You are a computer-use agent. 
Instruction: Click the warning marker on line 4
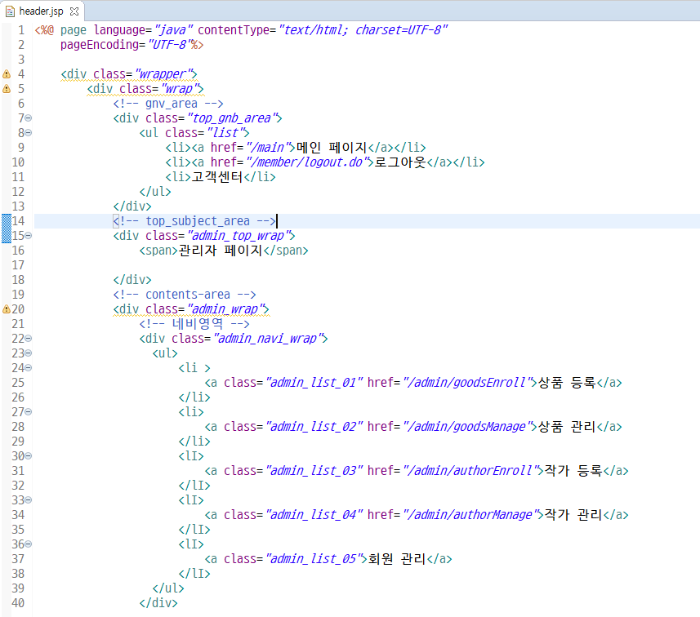click(x=7, y=74)
